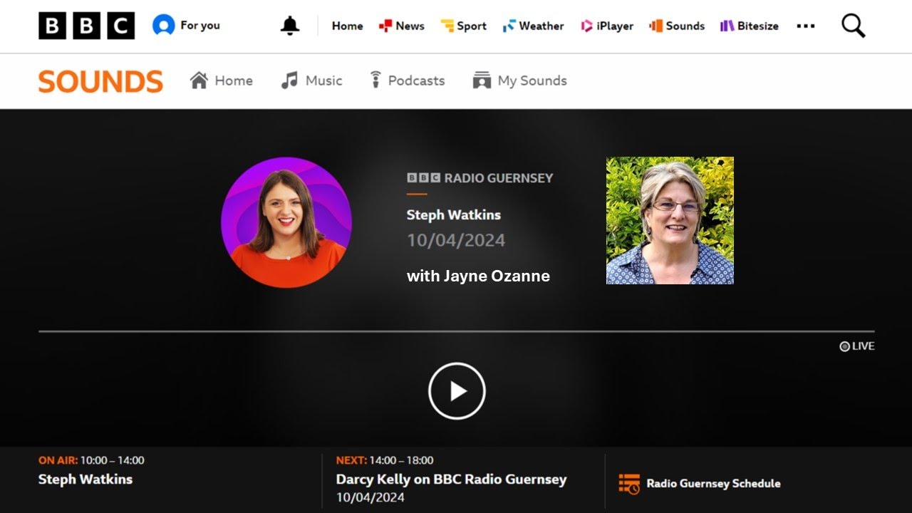Go to BBC Home in top bar

347,26
